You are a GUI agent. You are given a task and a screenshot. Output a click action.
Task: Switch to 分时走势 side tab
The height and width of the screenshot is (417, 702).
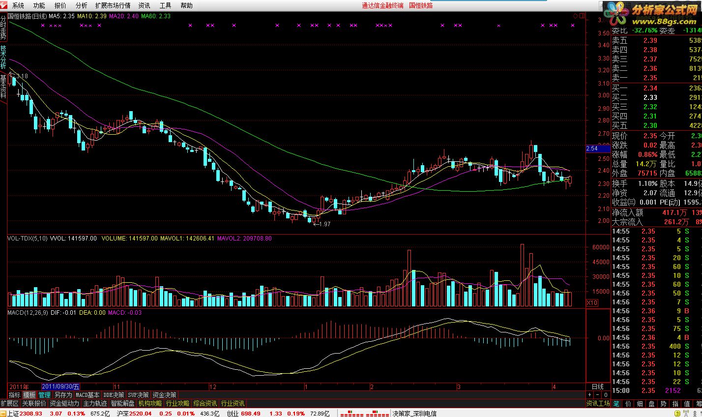pos(3,27)
